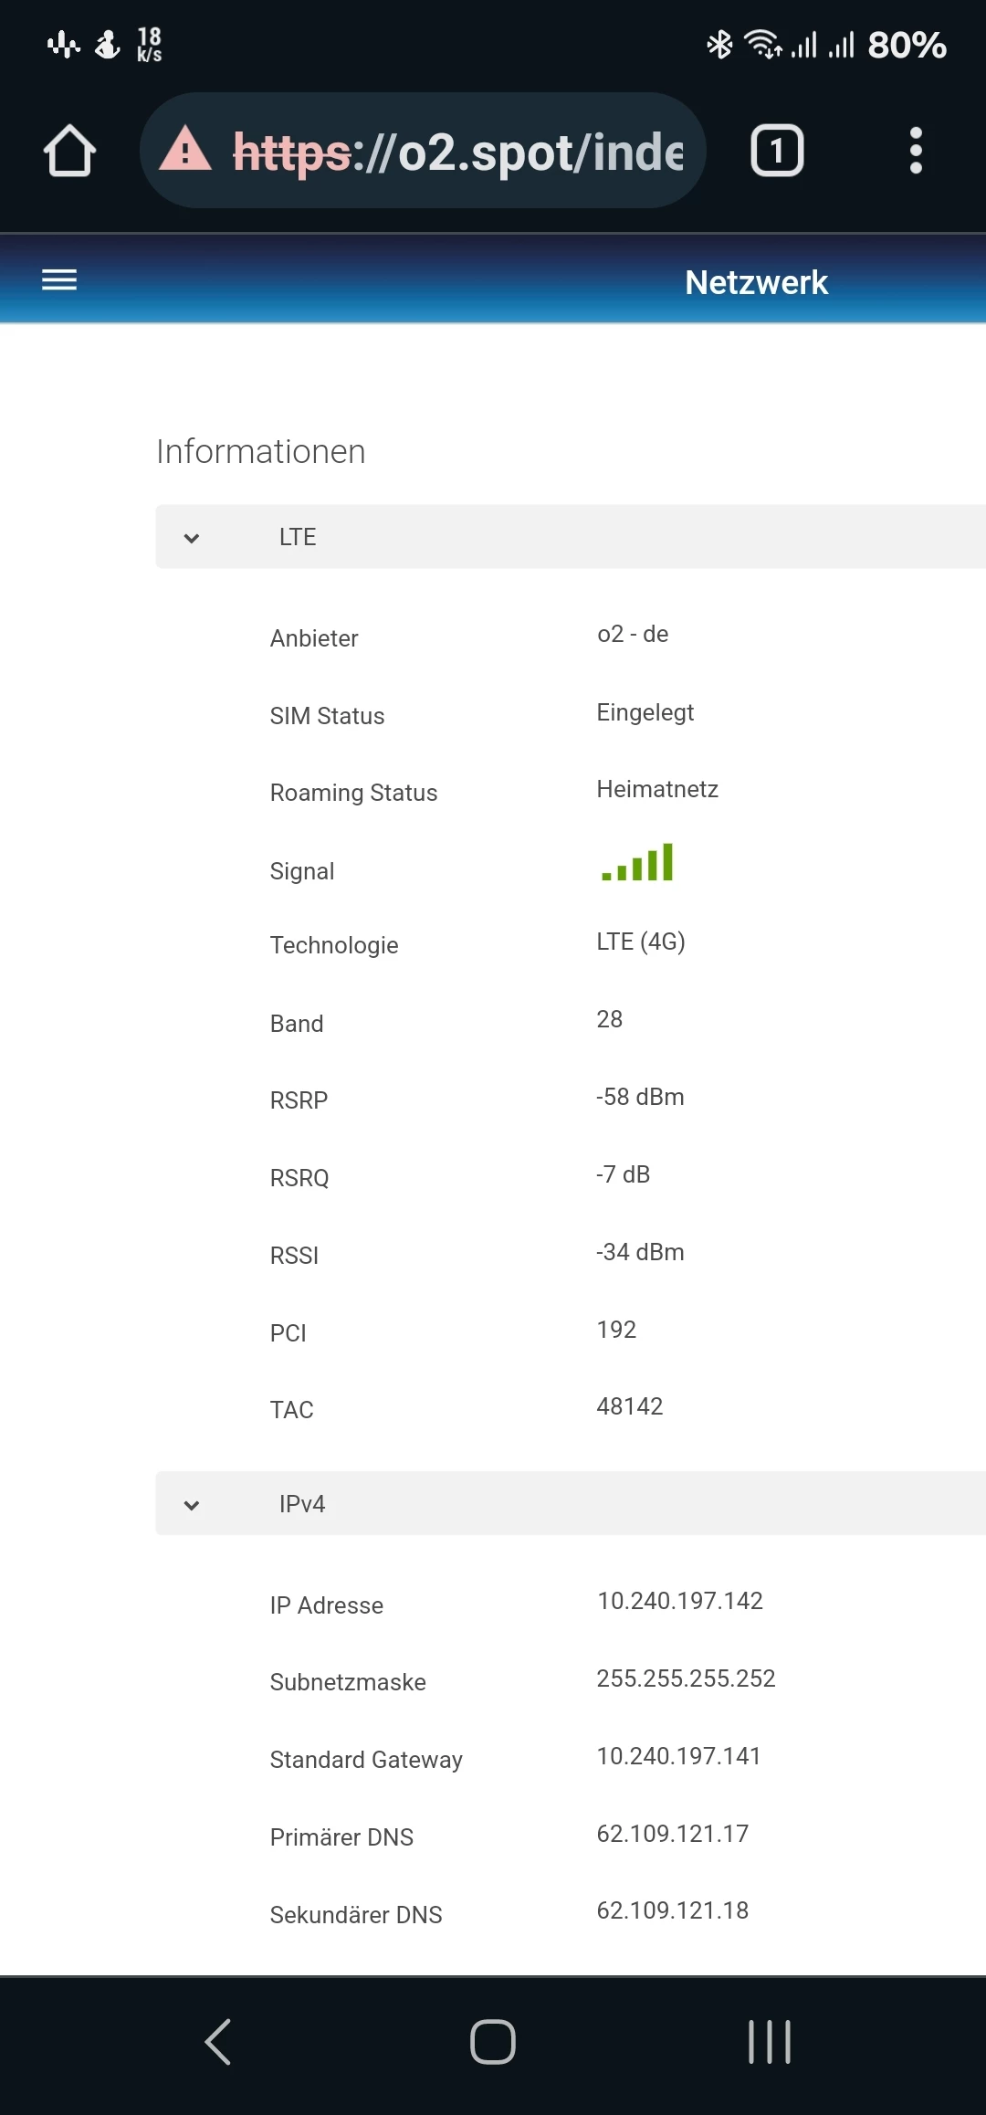Collapse the LTE section chevron
The image size is (986, 2115).
click(x=192, y=538)
